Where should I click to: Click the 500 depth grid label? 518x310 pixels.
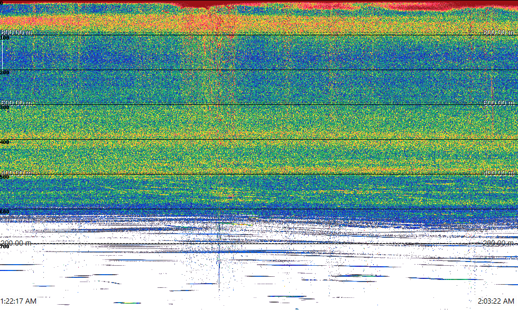pos(5,177)
